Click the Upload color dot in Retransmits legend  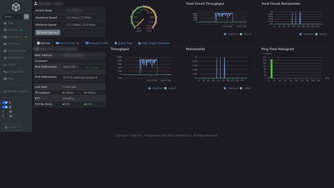[241, 88]
